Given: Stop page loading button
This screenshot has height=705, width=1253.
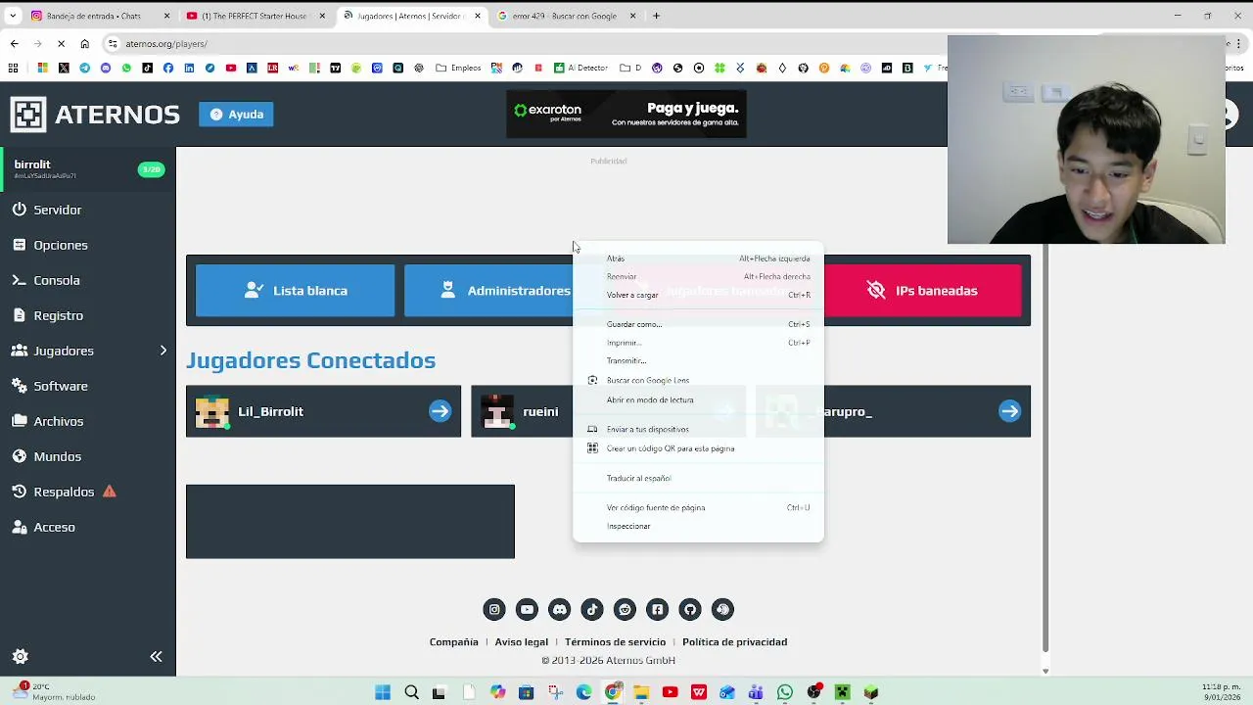Looking at the screenshot, I should coord(61,44).
